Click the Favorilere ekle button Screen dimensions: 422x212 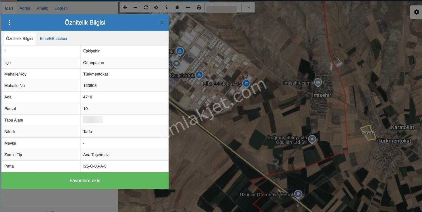[85, 181]
